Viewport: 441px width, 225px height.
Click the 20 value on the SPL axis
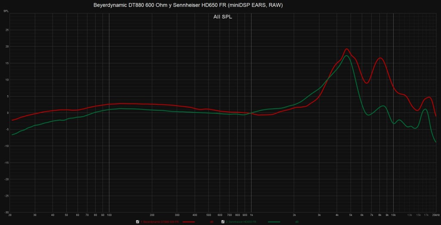coord(7,47)
